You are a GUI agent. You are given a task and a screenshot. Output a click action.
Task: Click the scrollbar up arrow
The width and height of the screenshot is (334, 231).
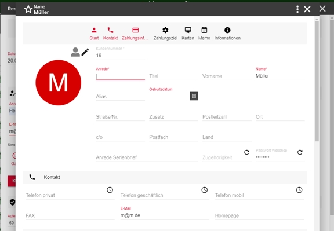click(317, 19)
